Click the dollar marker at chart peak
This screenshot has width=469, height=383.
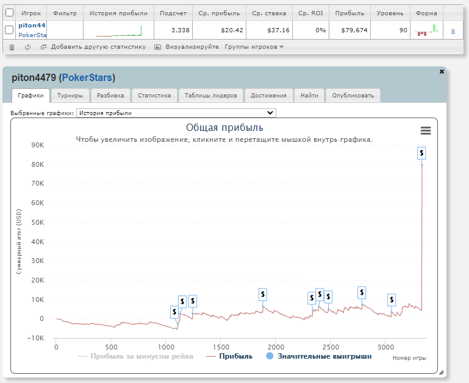click(x=421, y=153)
